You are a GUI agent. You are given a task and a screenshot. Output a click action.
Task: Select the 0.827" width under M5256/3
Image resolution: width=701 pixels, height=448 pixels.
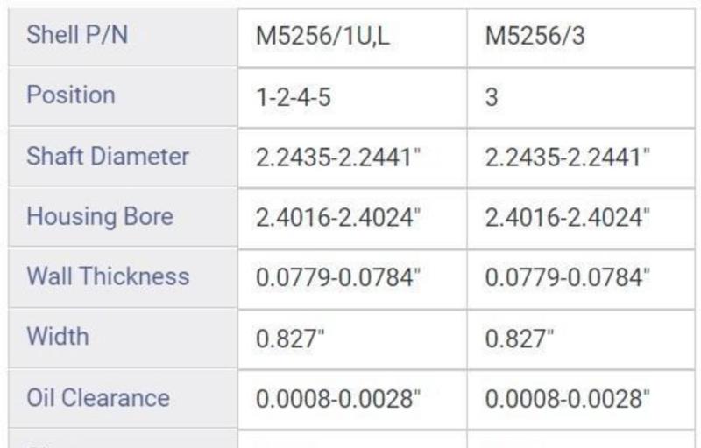tap(519, 339)
